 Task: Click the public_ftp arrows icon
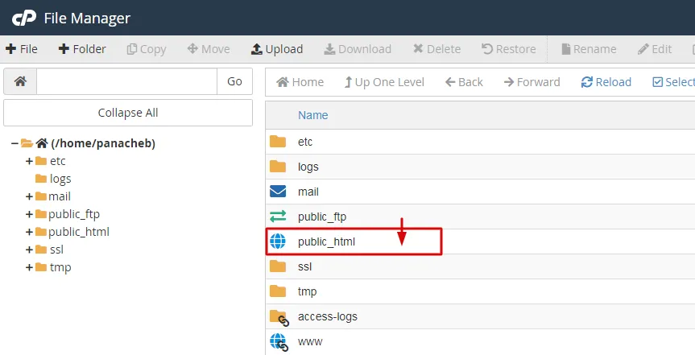click(x=278, y=217)
